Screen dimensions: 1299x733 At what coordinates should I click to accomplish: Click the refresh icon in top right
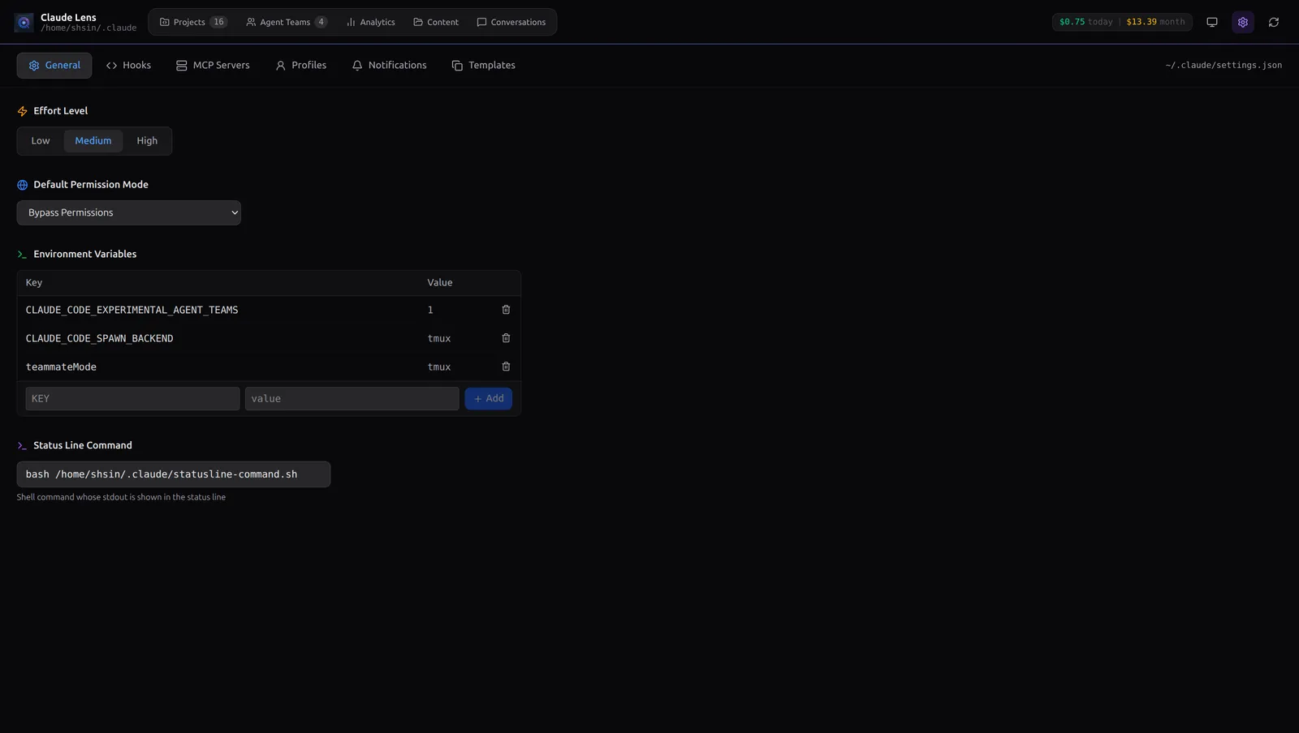point(1273,22)
